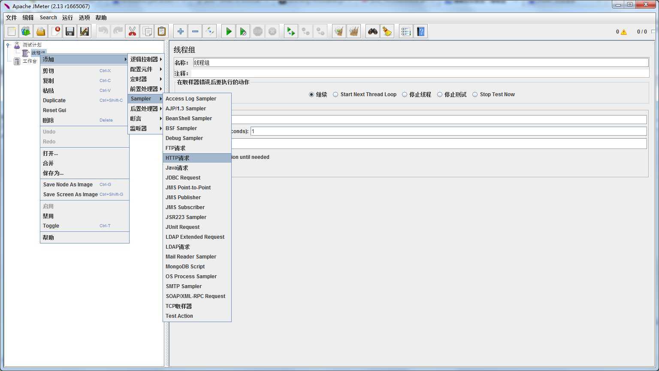The image size is (659, 371).
Task: Select the Stop Test Now radio button
Action: point(475,94)
